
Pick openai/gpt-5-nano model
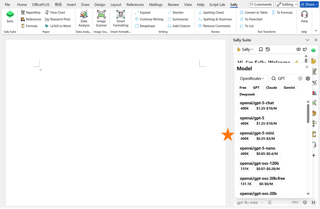click(x=271, y=151)
